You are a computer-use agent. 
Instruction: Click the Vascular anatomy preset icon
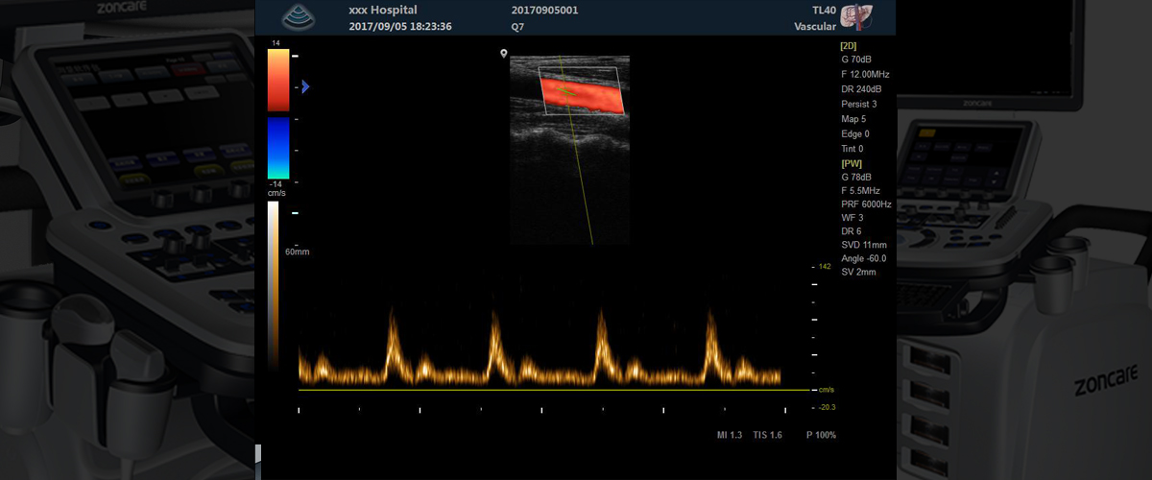[x=852, y=16]
